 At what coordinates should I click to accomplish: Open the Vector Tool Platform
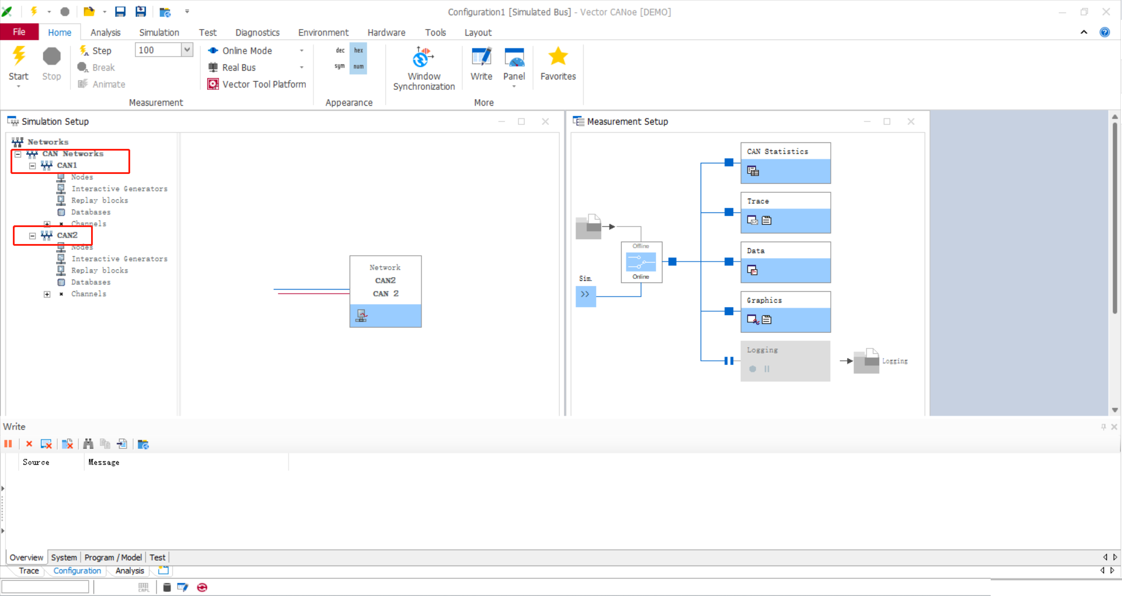click(x=257, y=84)
